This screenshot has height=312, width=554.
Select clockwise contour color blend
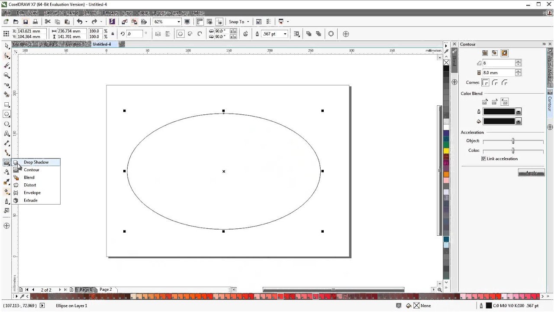[x=495, y=102]
